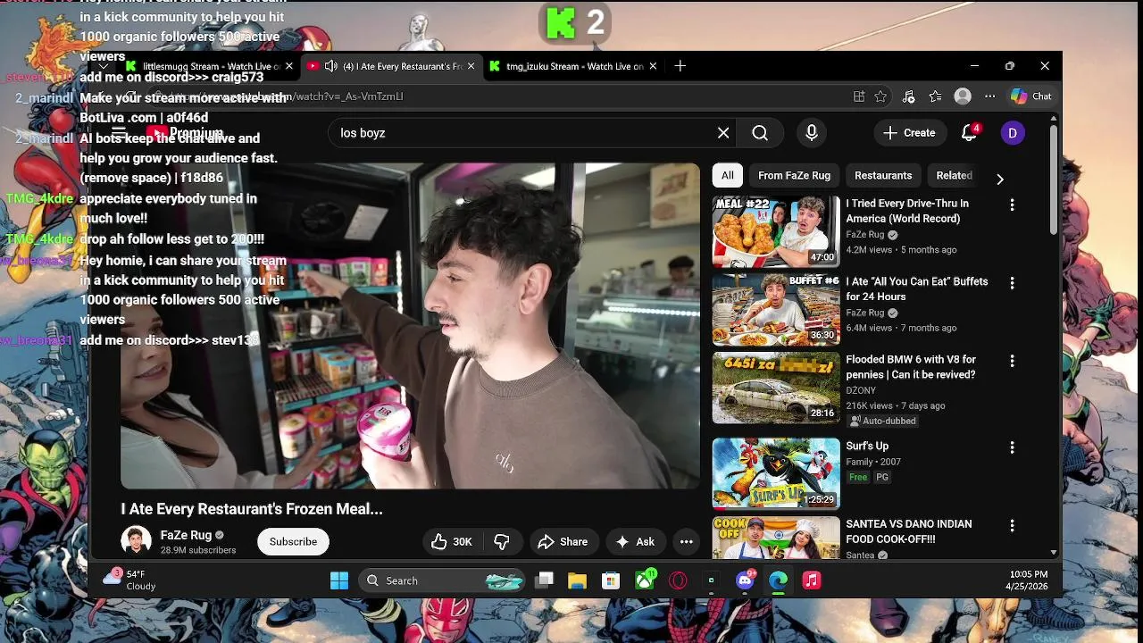
Task: Expand tab actions chevron in browser
Action: [104, 66]
